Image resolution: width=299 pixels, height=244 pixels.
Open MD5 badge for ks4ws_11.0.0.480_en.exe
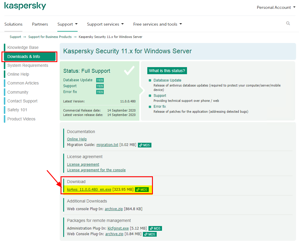coord(142,190)
